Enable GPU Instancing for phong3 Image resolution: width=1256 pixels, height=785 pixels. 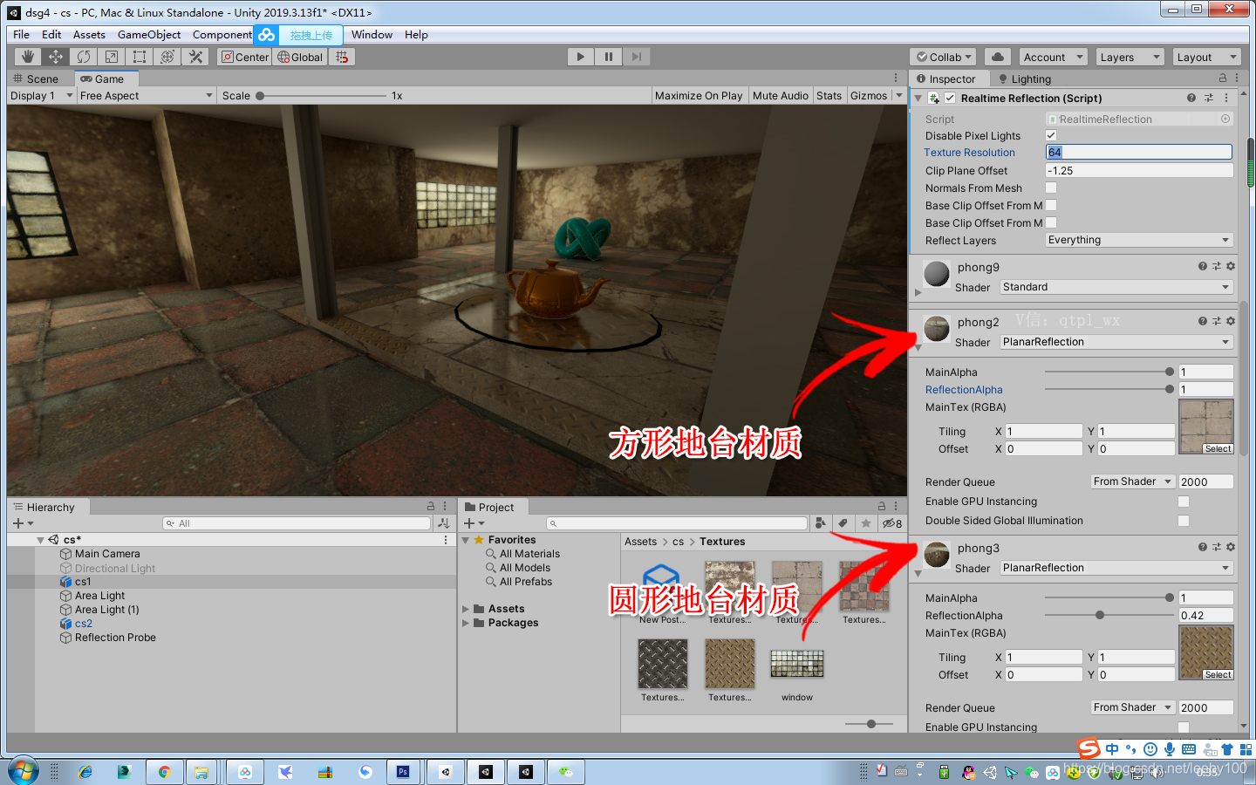pyautogui.click(x=1184, y=727)
